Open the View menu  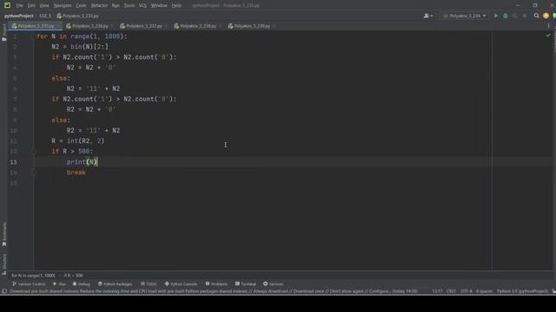click(44, 5)
